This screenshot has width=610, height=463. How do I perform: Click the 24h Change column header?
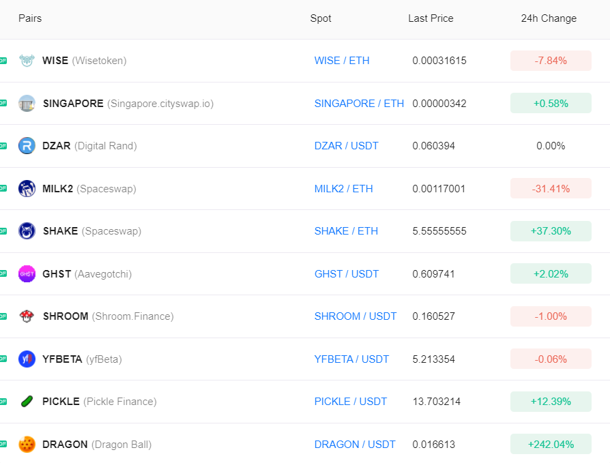pos(549,18)
